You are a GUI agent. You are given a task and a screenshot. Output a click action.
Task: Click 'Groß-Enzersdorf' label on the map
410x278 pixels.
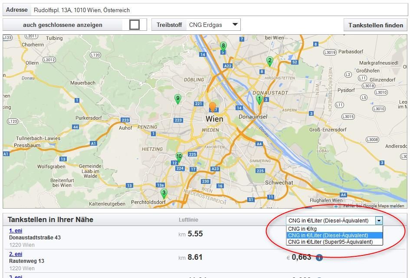tap(328, 130)
